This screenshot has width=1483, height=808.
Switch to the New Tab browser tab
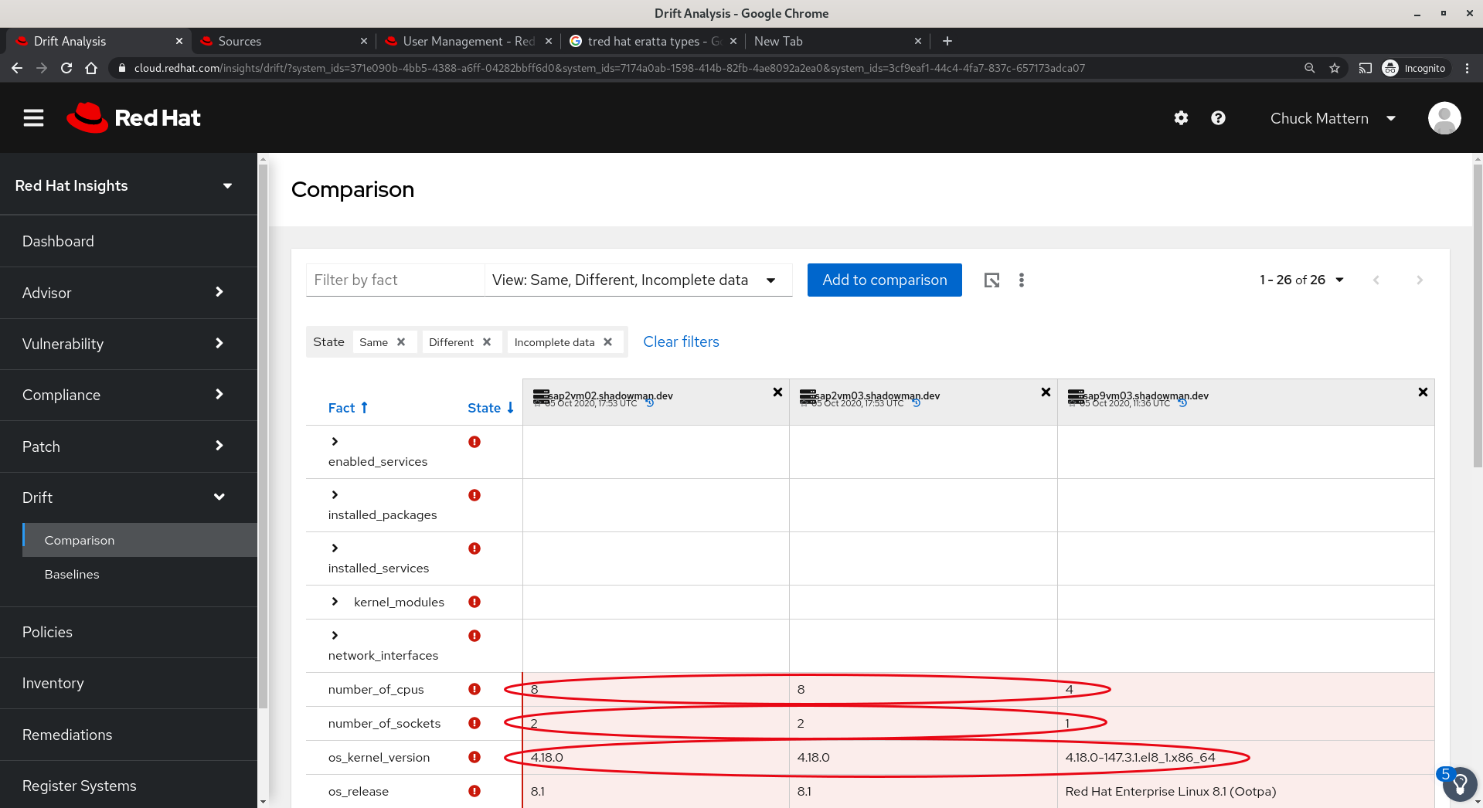pyautogui.click(x=838, y=41)
